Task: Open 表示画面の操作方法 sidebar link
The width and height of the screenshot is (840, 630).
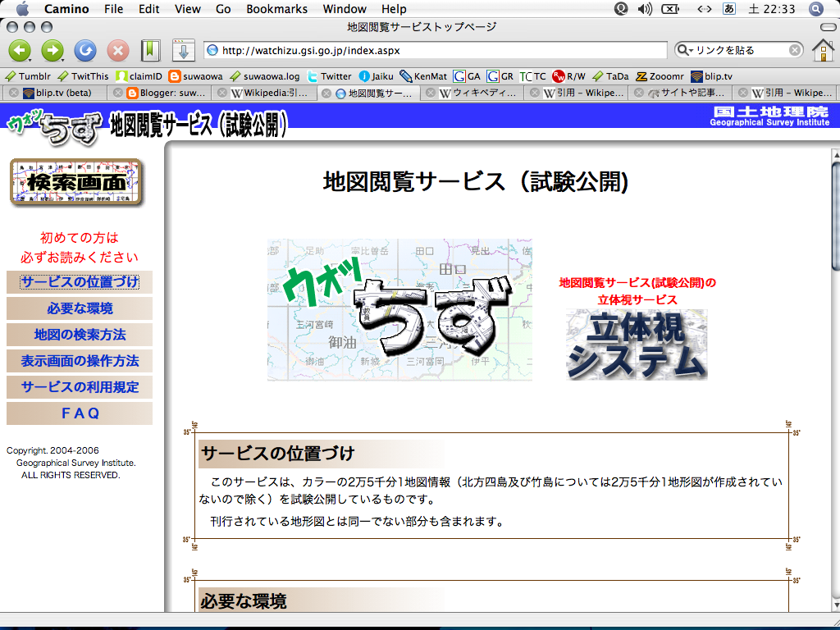Action: pyautogui.click(x=80, y=361)
